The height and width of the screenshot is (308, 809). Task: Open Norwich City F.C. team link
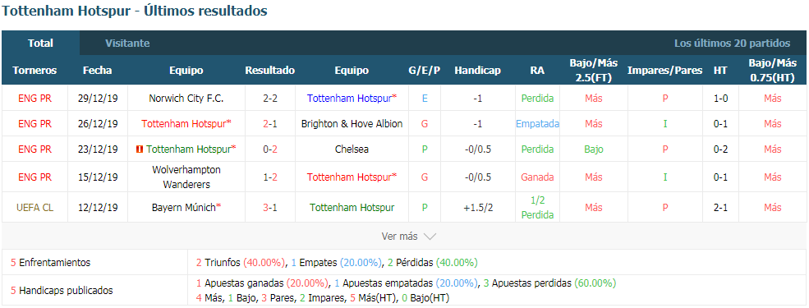[186, 98]
